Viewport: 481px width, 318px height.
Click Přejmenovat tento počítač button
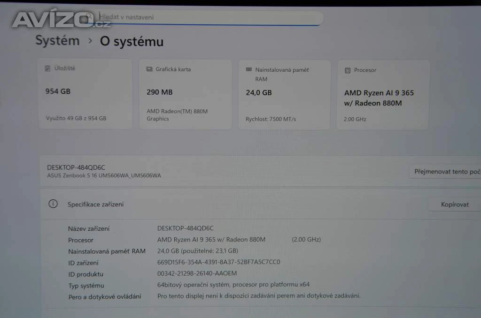tap(446, 172)
